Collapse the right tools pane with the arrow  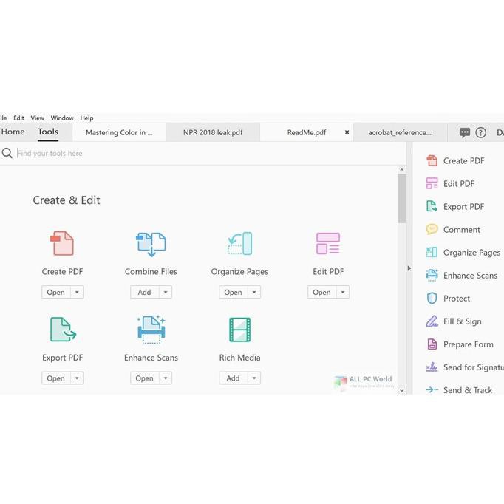coord(409,268)
